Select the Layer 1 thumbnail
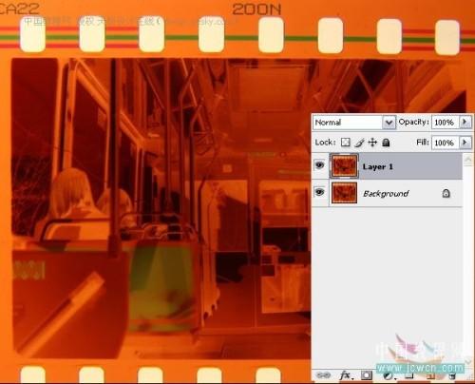 coord(344,166)
